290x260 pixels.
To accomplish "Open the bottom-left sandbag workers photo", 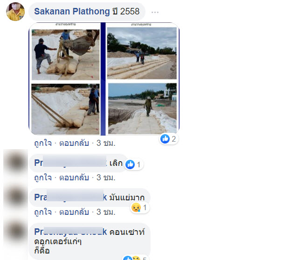I will (x=65, y=109).
